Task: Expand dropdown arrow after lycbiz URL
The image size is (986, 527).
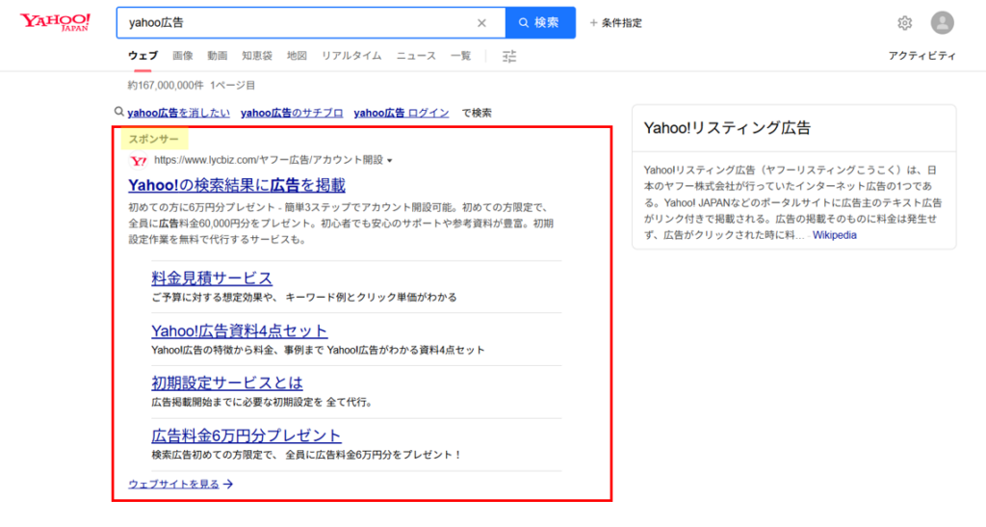Action: [x=390, y=160]
